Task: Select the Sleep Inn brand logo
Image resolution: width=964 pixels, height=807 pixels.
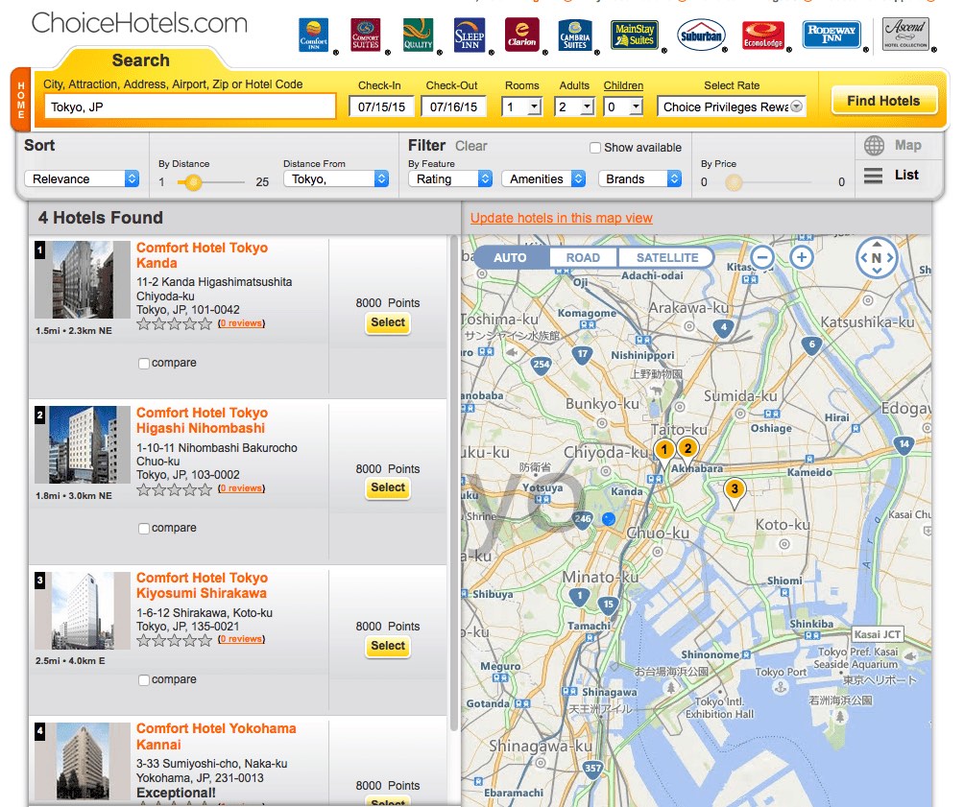Action: [x=470, y=36]
